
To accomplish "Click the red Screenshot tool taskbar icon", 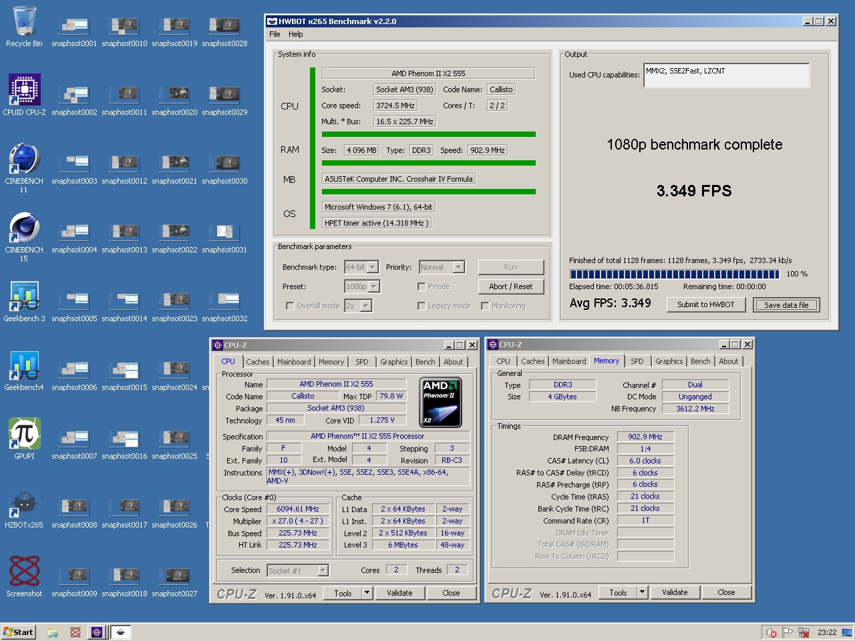I will tap(75, 632).
